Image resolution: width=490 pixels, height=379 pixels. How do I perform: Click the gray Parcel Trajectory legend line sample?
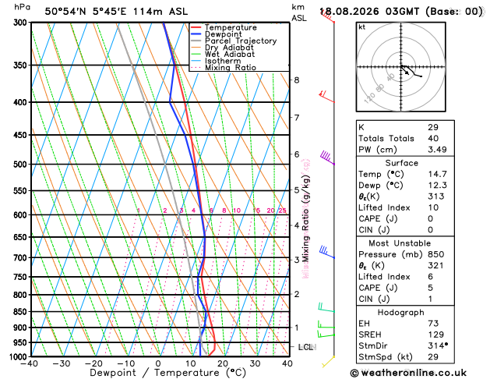click(x=196, y=41)
